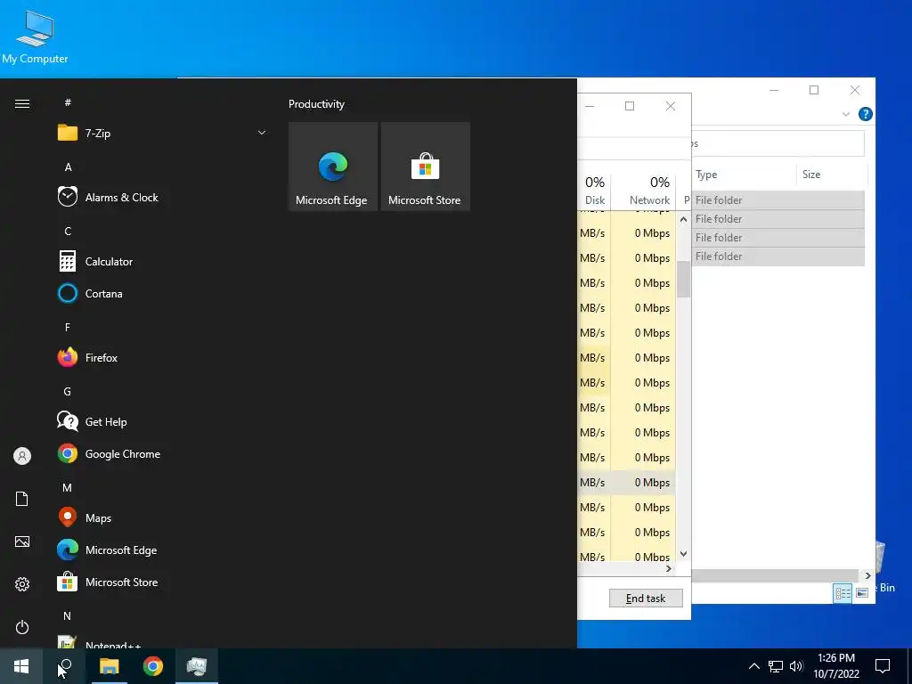Open Microsoft Store in the app list

tap(162, 582)
